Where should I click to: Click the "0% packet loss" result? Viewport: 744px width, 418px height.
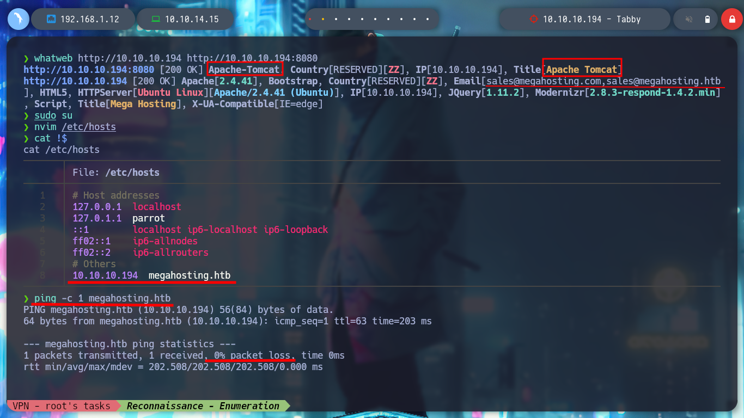pyautogui.click(x=252, y=355)
